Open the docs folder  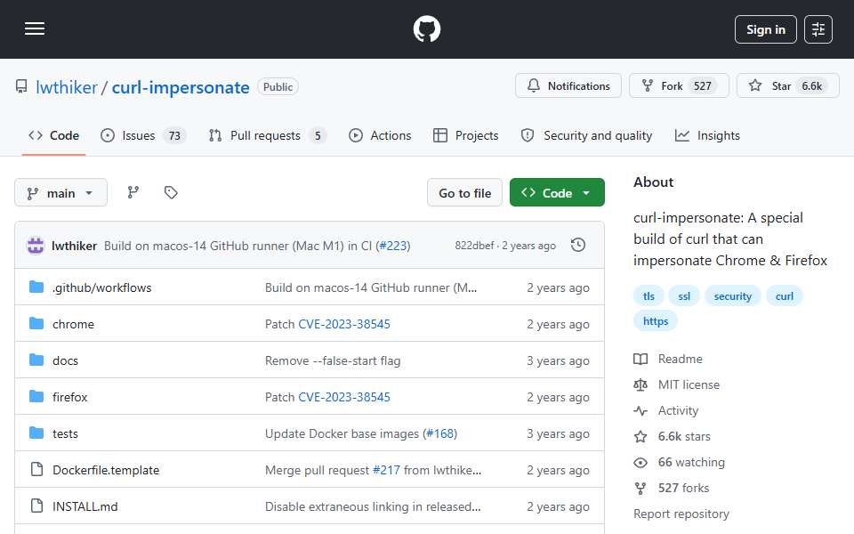[65, 360]
